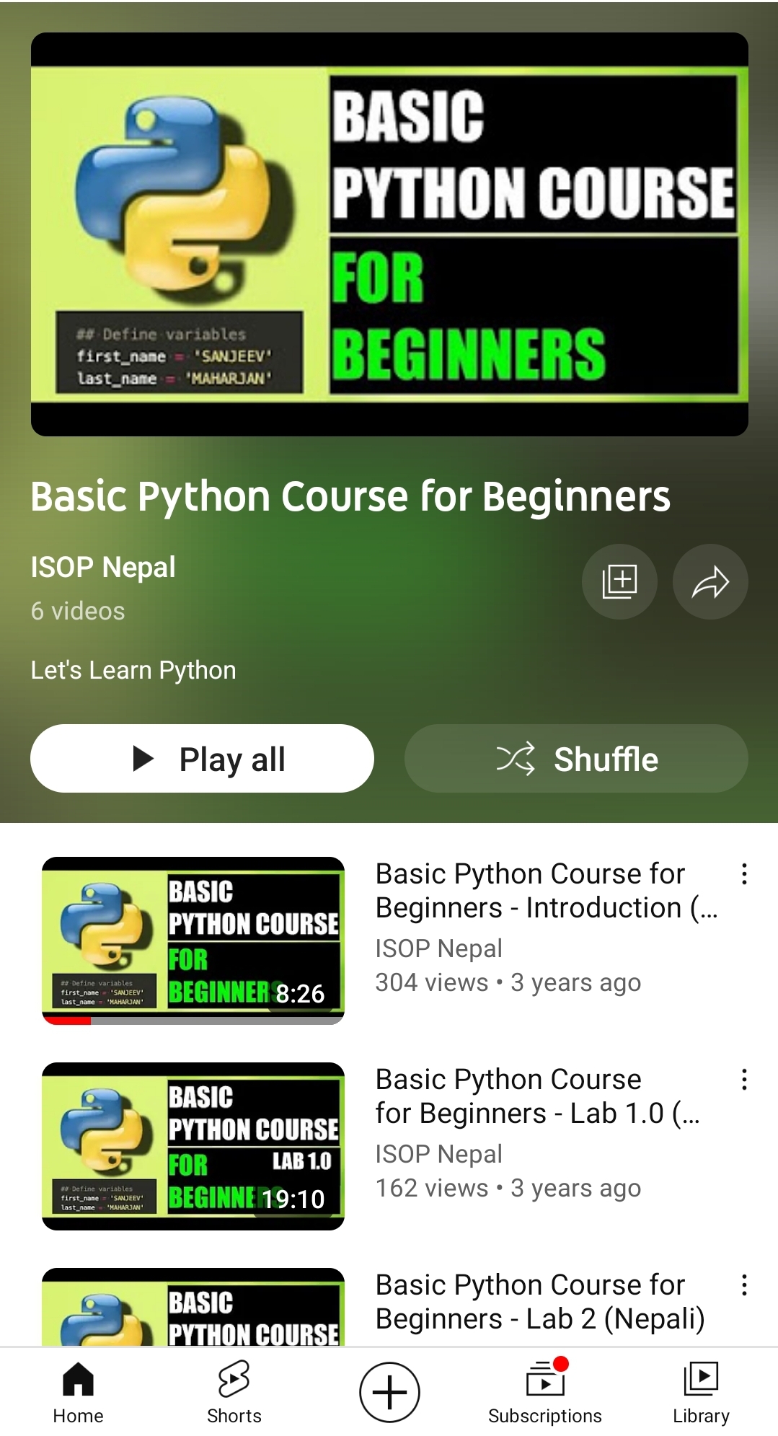Screen dimensions: 778x1436
Task: Click '304 views • 3 years ago' text
Action: point(508,982)
